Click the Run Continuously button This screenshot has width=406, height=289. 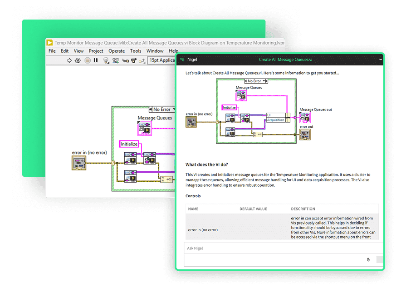point(78,60)
